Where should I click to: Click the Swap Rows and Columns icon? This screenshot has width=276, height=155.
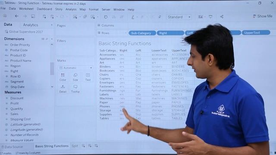[106, 17]
